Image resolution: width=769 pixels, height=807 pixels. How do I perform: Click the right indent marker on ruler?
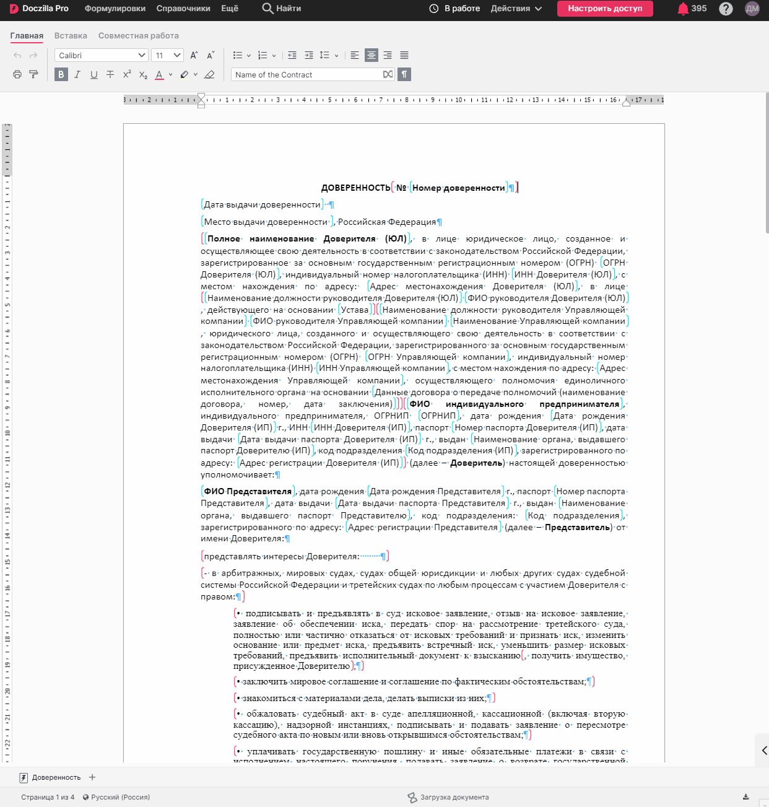pyautogui.click(x=626, y=102)
